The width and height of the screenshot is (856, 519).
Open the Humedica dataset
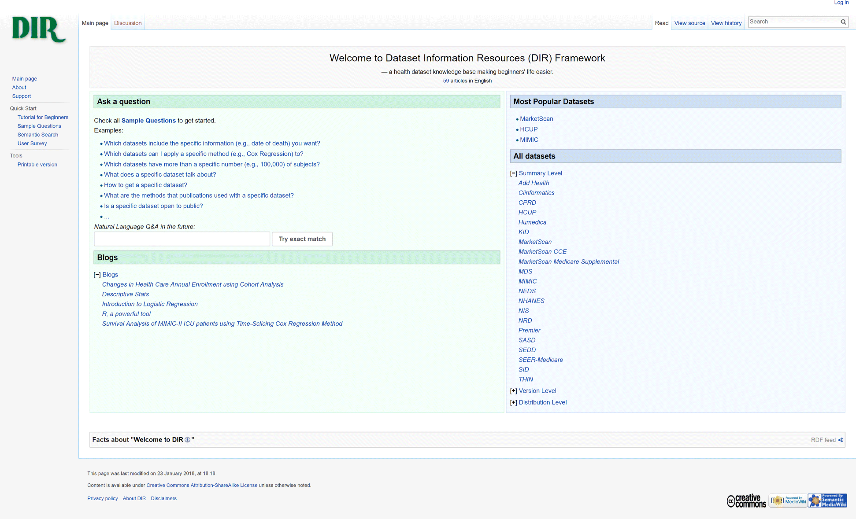tap(532, 222)
